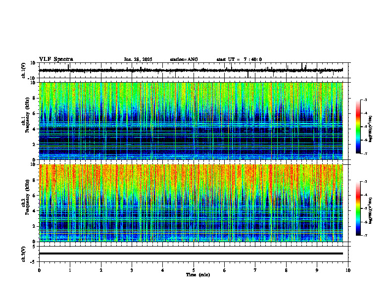Click the time axis tick label "3"
Viewport: 392px width, 303px height.
(x=132, y=270)
